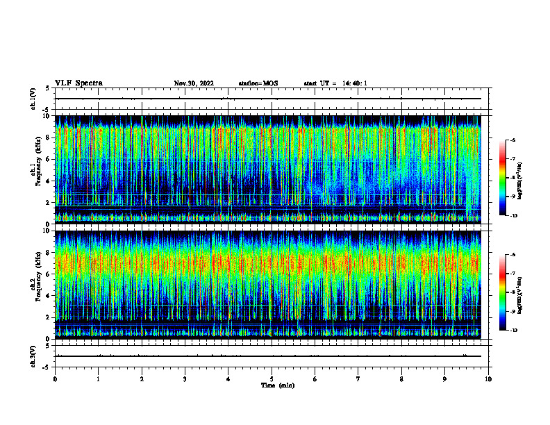Click time axis tick label "7"
Screen dimensions: 550x425
click(358, 379)
